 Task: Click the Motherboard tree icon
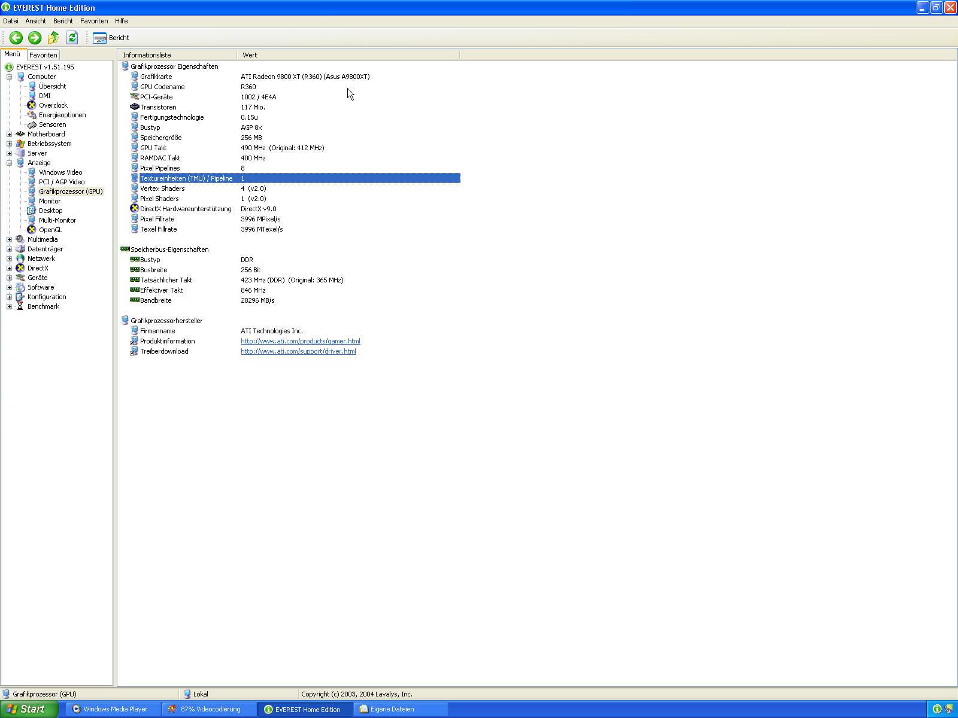[20, 134]
